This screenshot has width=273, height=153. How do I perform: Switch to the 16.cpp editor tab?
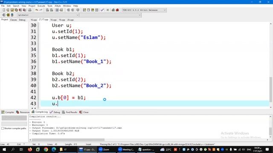(34, 20)
